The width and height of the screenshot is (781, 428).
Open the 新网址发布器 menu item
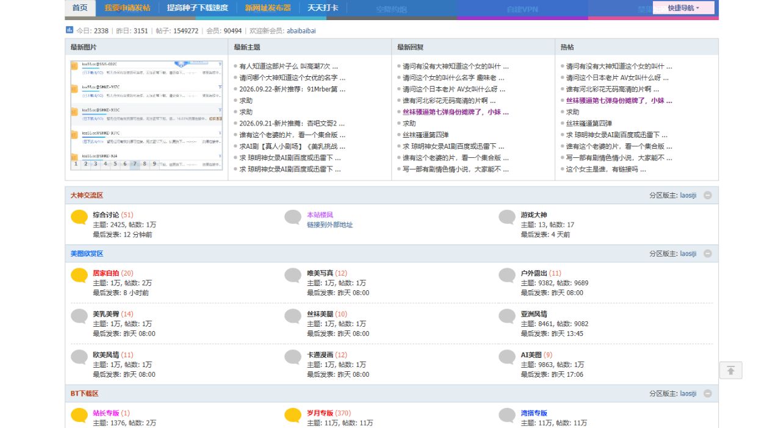click(x=268, y=8)
